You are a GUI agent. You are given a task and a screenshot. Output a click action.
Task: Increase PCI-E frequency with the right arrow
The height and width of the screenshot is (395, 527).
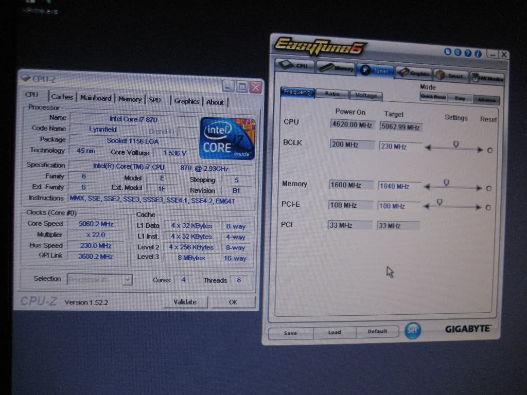[478, 207]
